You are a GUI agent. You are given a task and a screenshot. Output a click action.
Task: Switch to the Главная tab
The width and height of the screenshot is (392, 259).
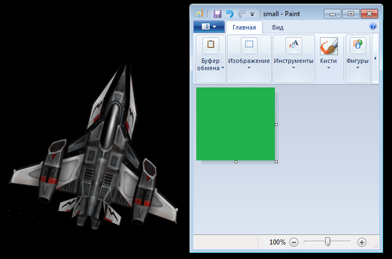pos(244,27)
